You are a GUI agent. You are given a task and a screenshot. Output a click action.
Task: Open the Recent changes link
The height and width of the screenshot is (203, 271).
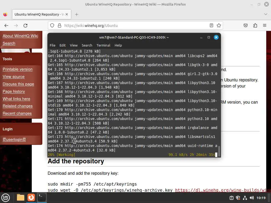[17, 113]
